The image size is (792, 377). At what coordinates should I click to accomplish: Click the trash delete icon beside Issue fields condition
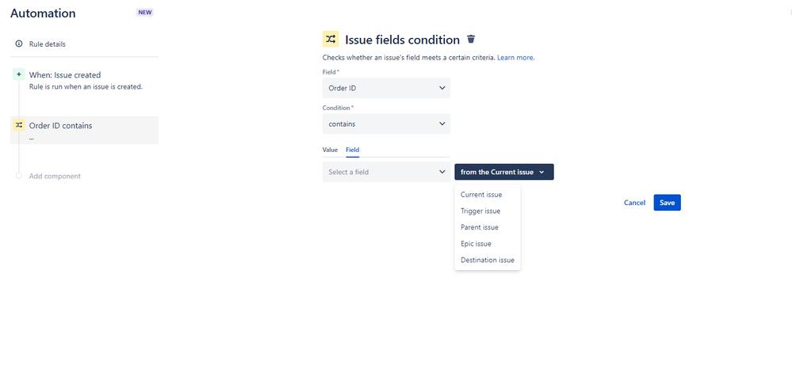pyautogui.click(x=471, y=39)
